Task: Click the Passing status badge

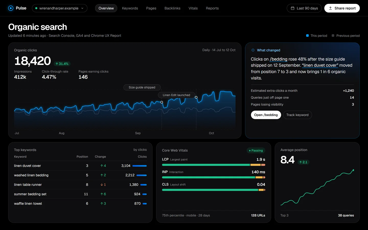Action: 256,151
